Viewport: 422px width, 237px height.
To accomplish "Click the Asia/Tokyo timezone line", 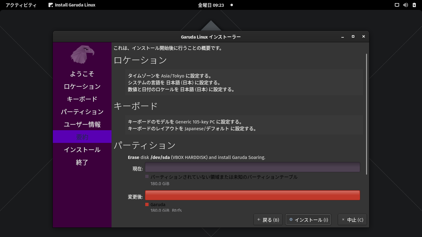I will 170,76.
